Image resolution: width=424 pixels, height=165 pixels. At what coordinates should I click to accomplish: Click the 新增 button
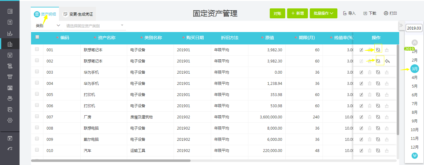[297, 13]
